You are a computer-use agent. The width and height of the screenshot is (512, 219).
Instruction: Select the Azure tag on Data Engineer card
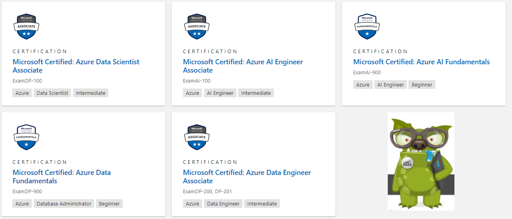pos(192,204)
